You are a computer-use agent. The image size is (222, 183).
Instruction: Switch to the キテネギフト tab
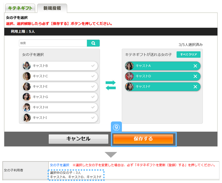tap(20, 8)
